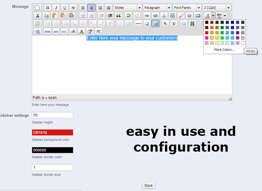The width and height of the screenshot is (262, 191).
Task: Click the Save button
Action: 148,185
